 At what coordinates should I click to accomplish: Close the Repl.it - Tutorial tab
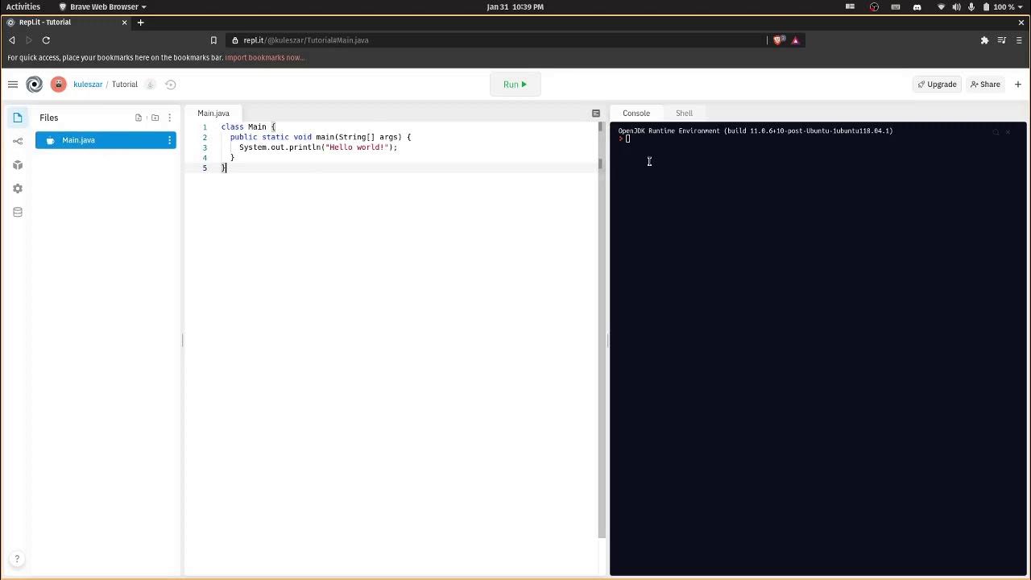point(124,23)
